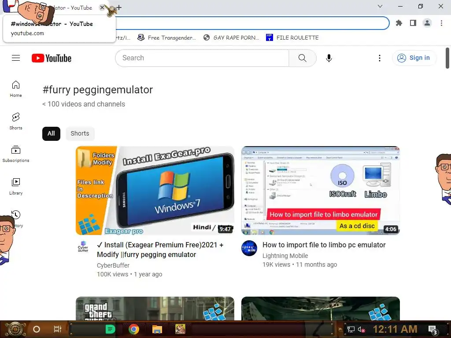
Task: Open a new tab with plus button
Action: coord(119,7)
